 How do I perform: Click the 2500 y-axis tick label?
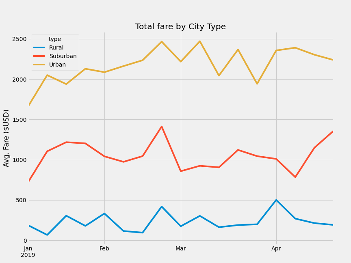(x=19, y=39)
